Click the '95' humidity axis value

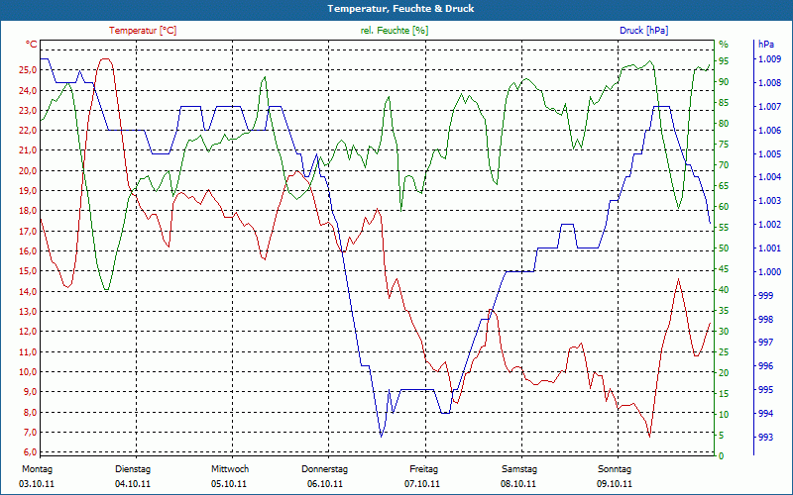tap(724, 61)
